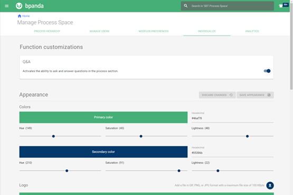Viewport: 293px width, 195px height.
Task: Edit secondary color hexadecimal field
Action: coord(232,153)
